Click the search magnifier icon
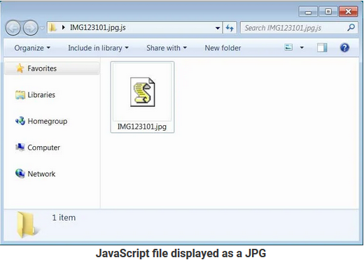This screenshot has height=267, width=364. 351,28
